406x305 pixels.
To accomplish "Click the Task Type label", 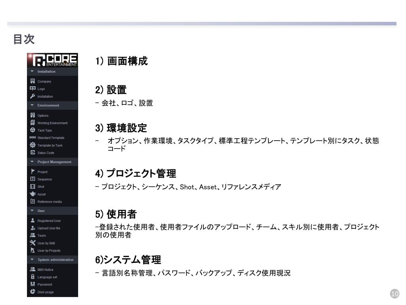I will pyautogui.click(x=44, y=130).
